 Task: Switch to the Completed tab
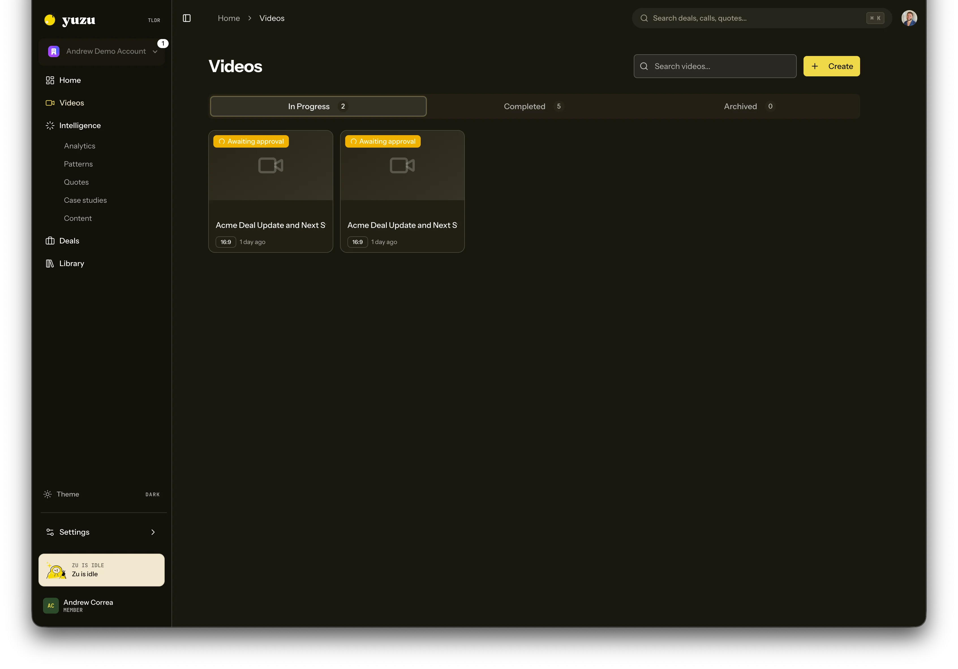pos(534,106)
